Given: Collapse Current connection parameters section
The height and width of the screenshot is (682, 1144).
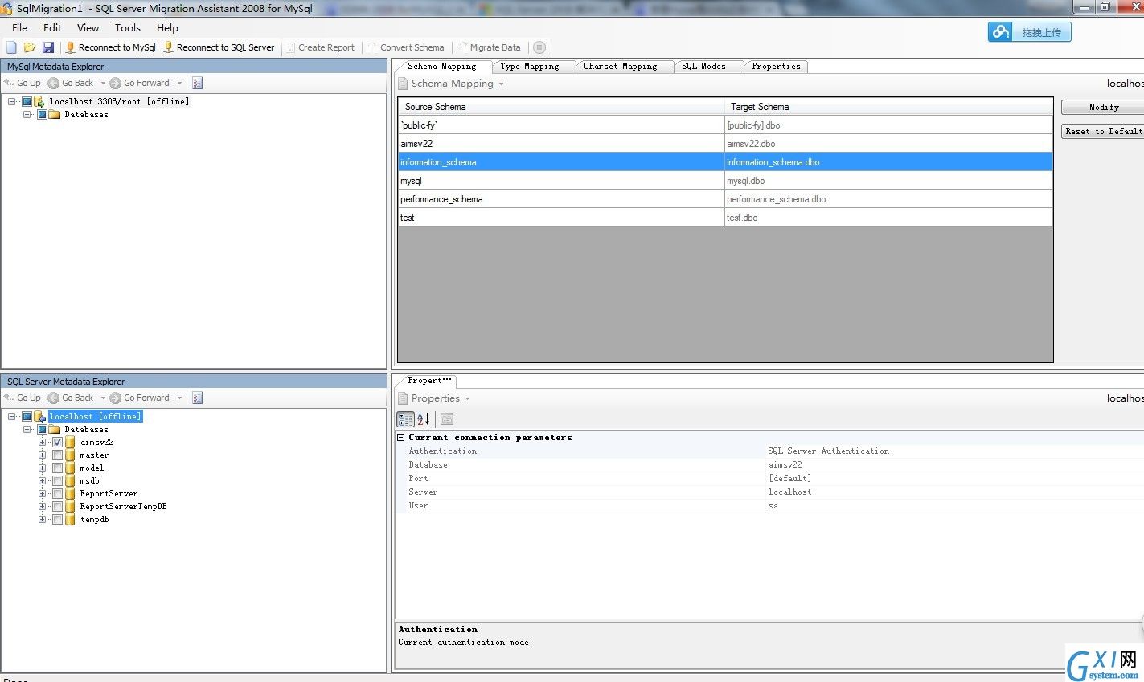Looking at the screenshot, I should [x=401, y=438].
